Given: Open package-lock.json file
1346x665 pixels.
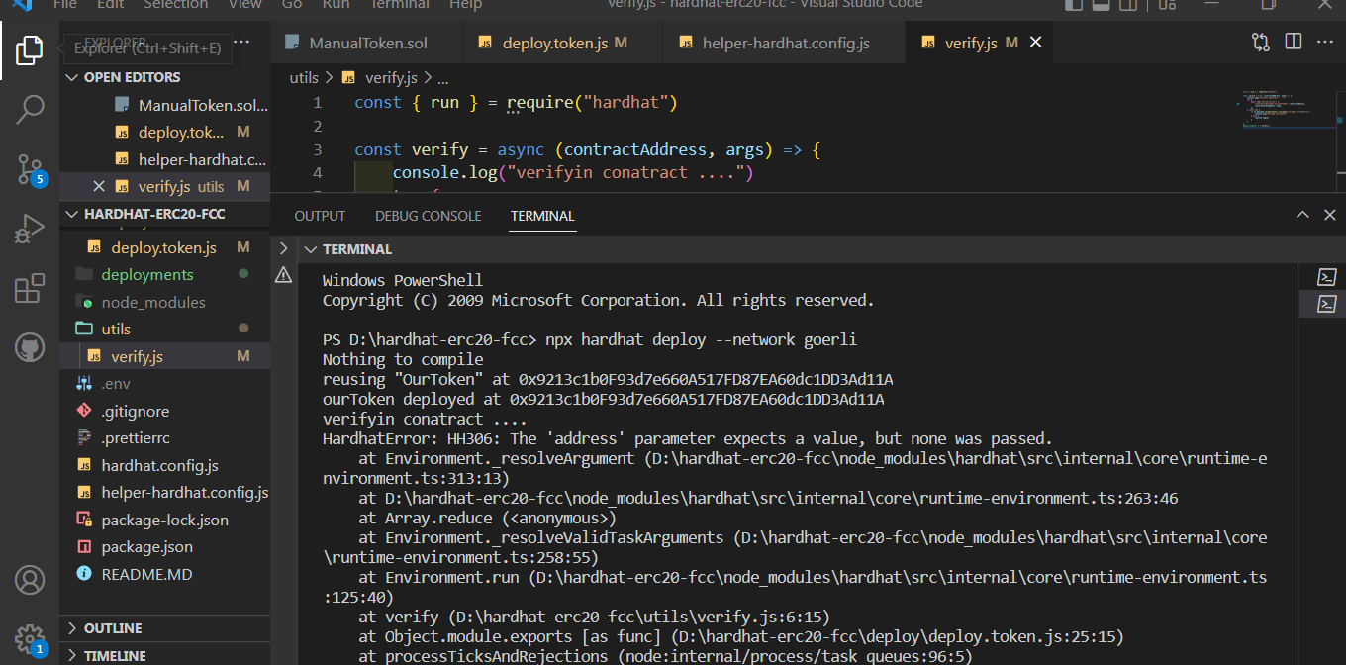Looking at the screenshot, I should tap(164, 520).
